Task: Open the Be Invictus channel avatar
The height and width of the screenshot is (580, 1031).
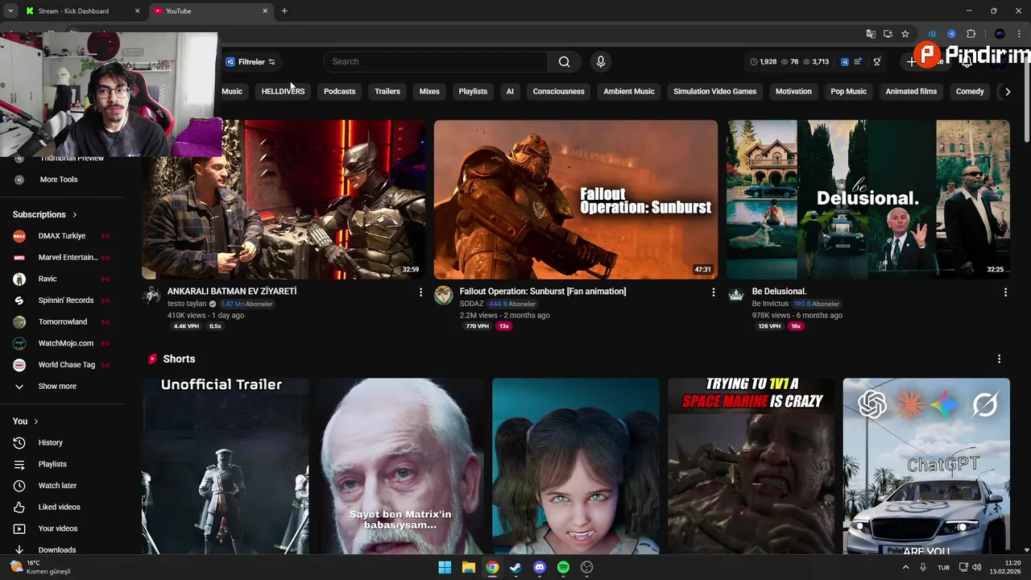Action: point(736,296)
